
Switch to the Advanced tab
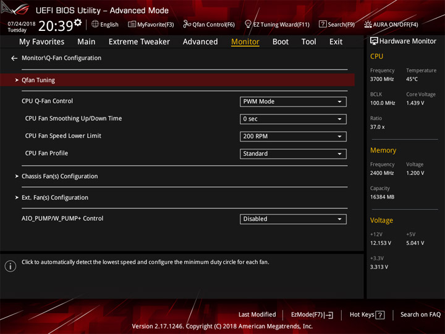click(200, 42)
